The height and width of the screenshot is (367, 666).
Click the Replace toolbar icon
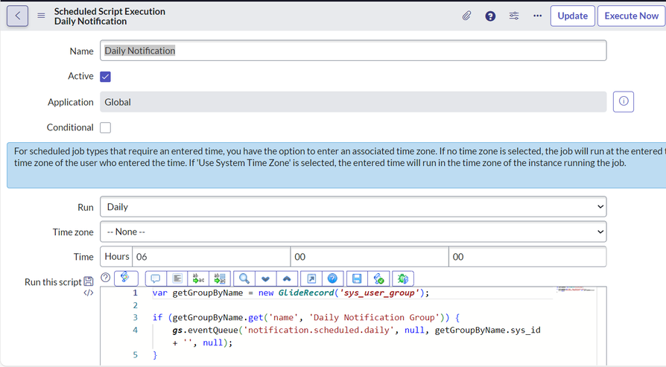[198, 278]
